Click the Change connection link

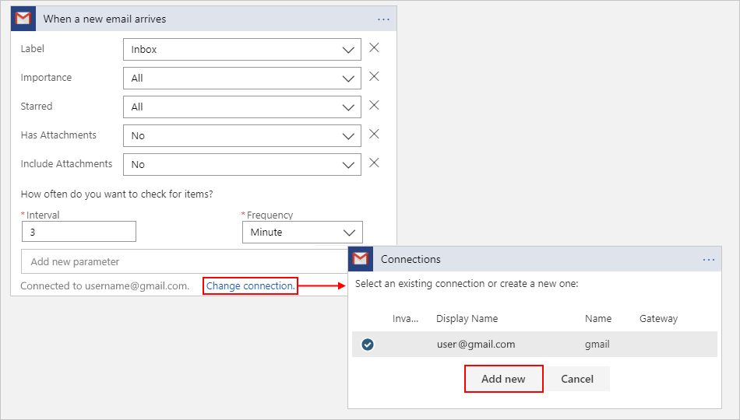coord(251,285)
